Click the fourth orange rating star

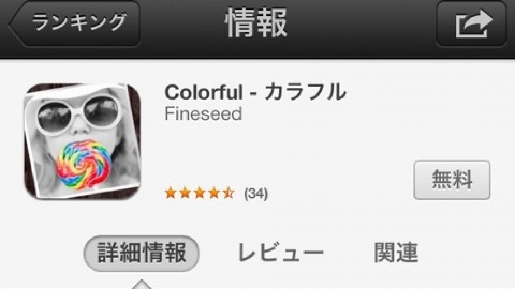[214, 192]
